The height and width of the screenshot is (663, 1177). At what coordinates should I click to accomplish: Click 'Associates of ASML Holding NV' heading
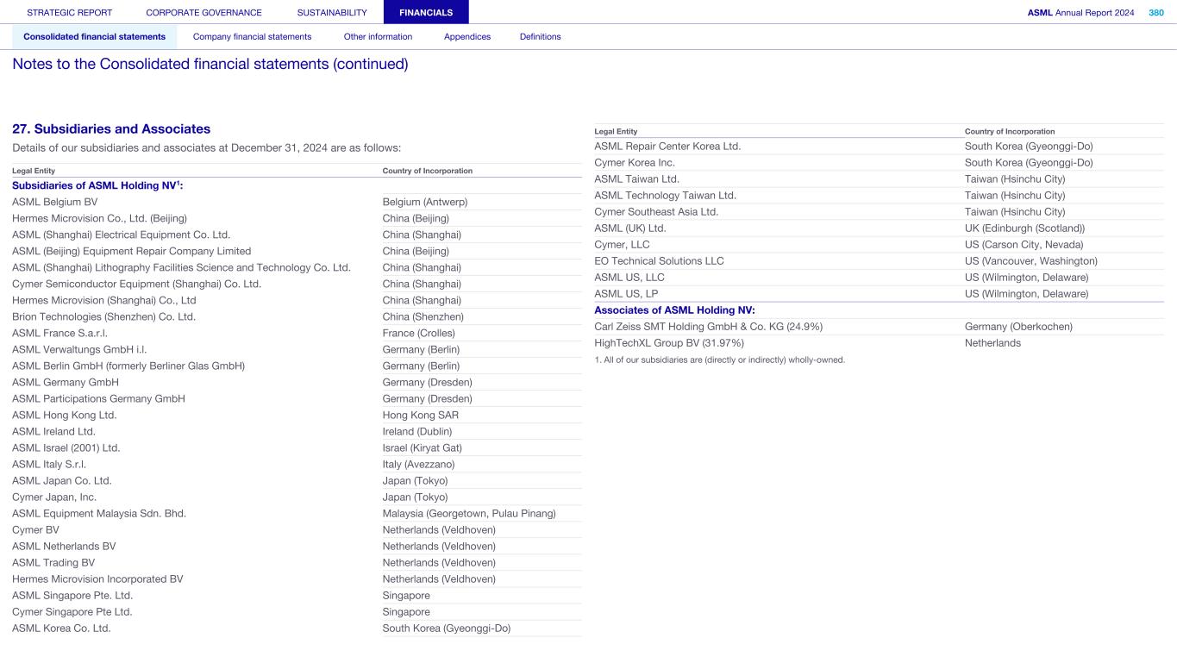coord(675,310)
